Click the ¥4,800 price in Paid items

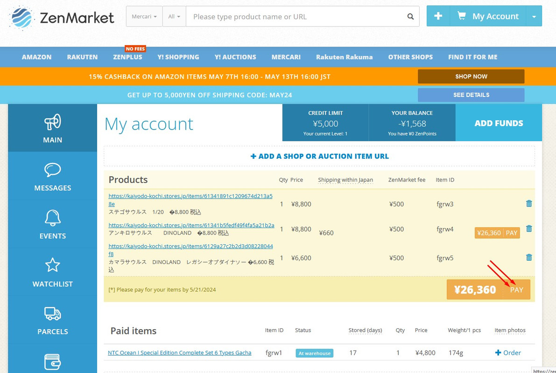[x=425, y=353]
